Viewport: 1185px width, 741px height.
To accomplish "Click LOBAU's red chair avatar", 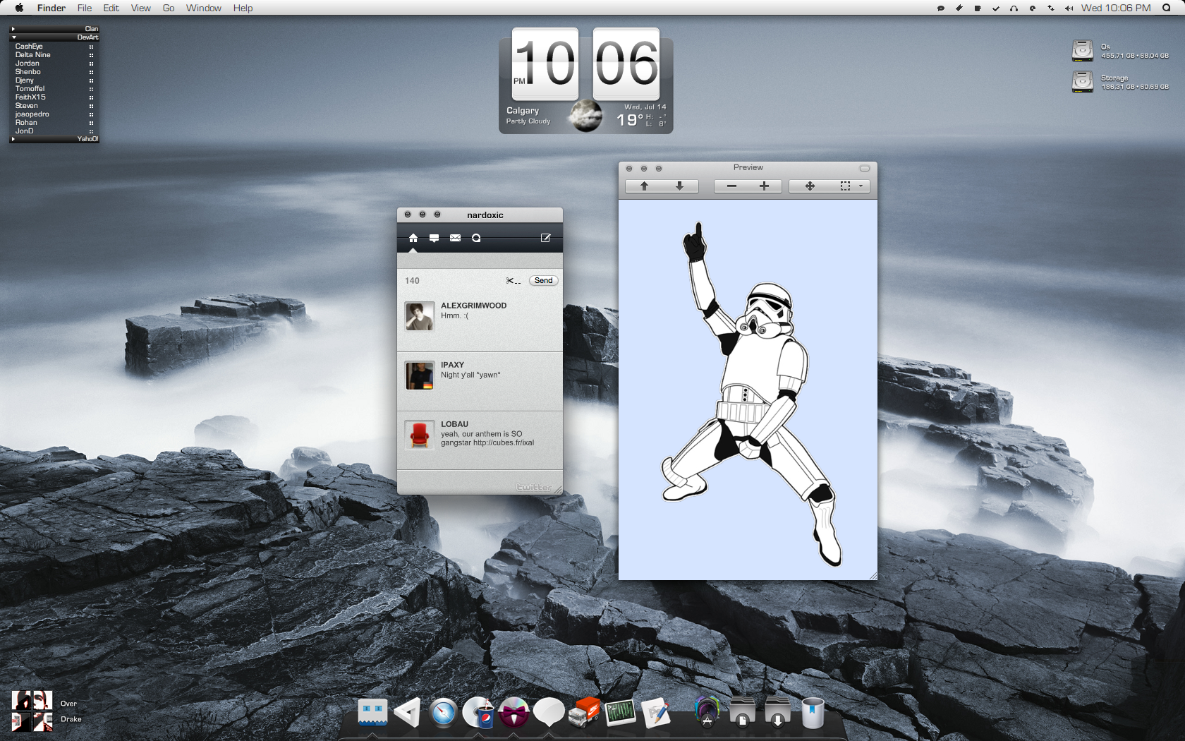I will click(420, 435).
